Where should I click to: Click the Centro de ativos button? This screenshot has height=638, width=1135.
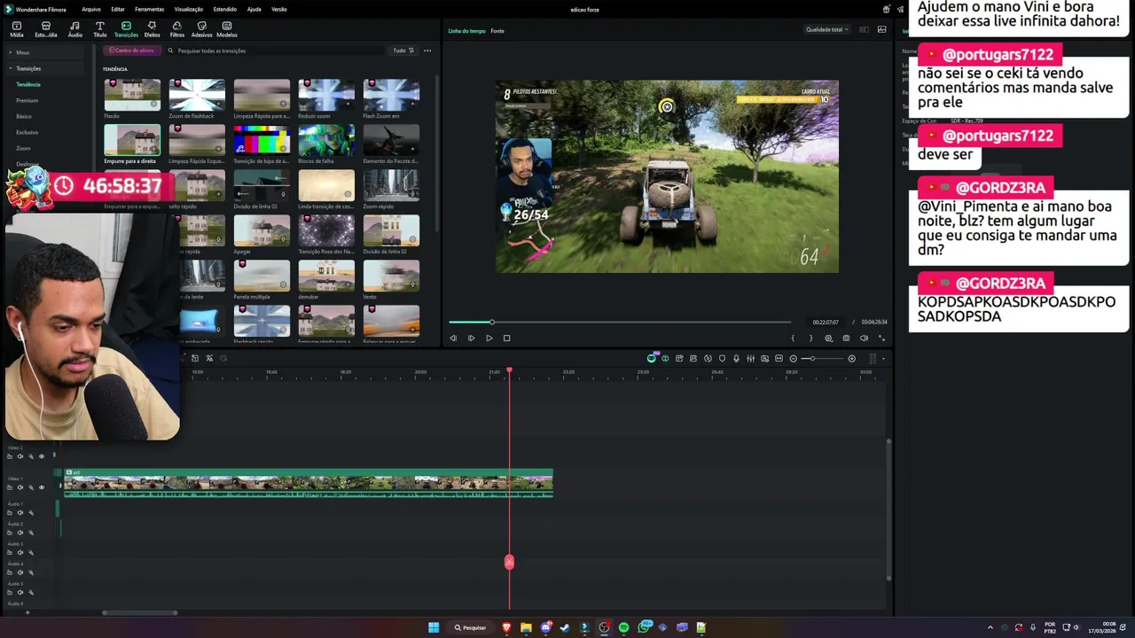pos(131,51)
